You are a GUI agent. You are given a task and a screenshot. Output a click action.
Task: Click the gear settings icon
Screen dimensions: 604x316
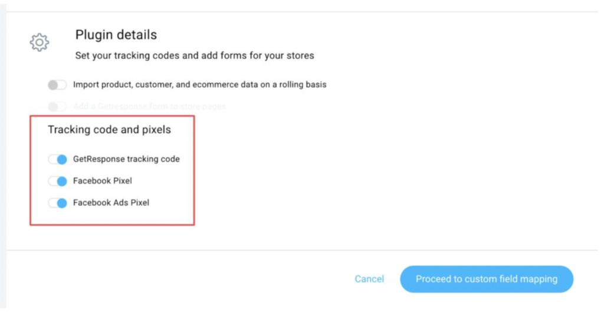click(40, 42)
